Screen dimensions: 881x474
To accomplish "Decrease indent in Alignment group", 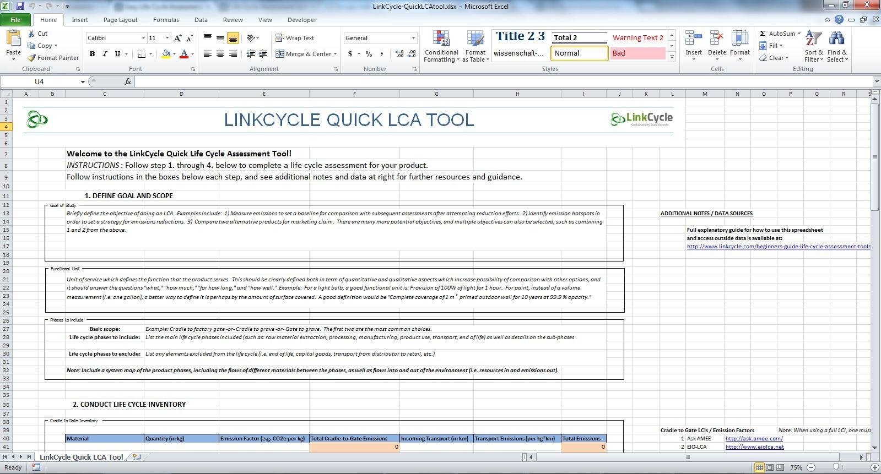I will (251, 54).
